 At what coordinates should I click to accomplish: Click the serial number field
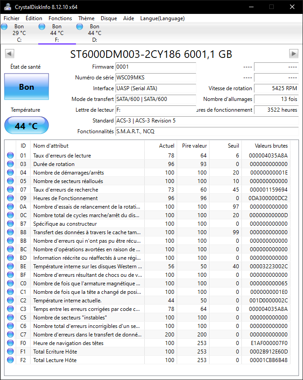(156, 78)
